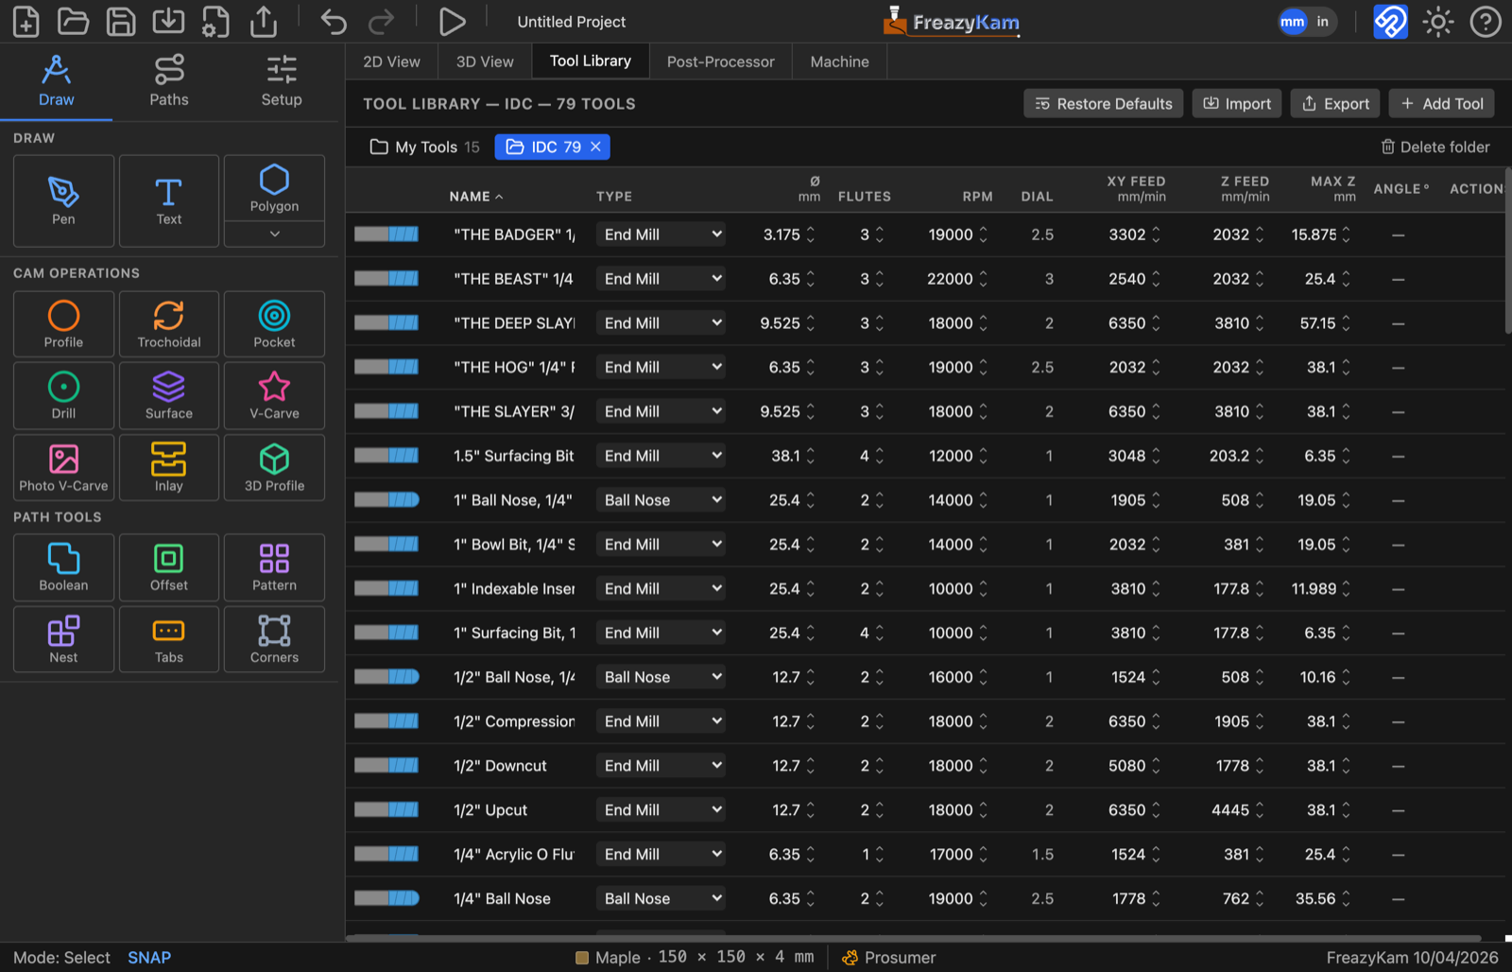Click the Maple material color swatch
1512x972 pixels.
click(x=582, y=958)
